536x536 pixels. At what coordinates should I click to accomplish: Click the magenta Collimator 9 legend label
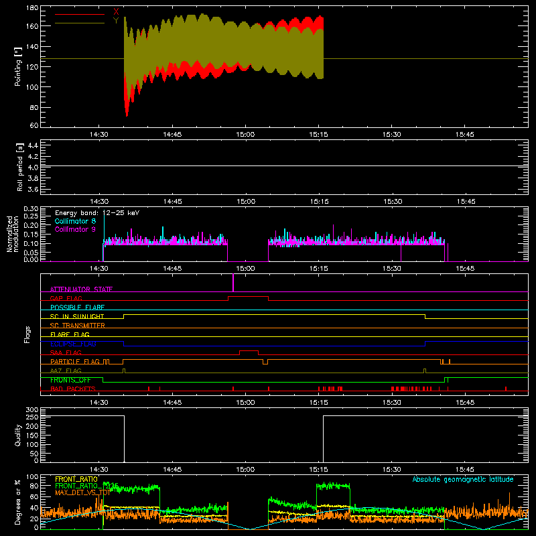pos(75,229)
